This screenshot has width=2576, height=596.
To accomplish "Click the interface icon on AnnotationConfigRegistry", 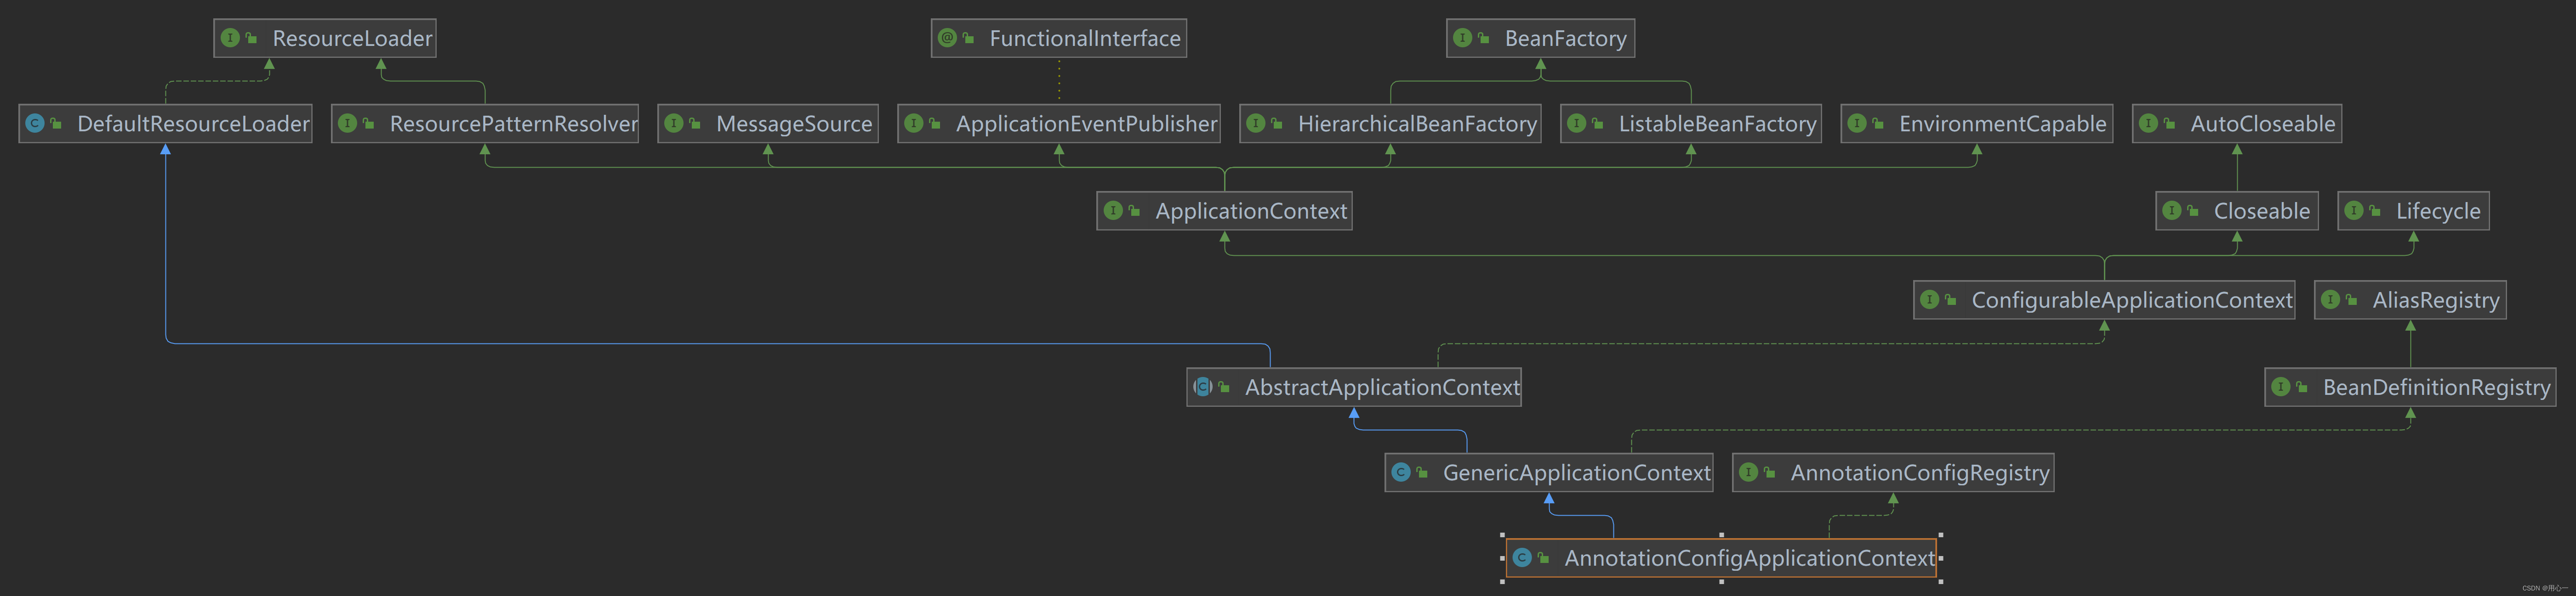I will click(1749, 472).
